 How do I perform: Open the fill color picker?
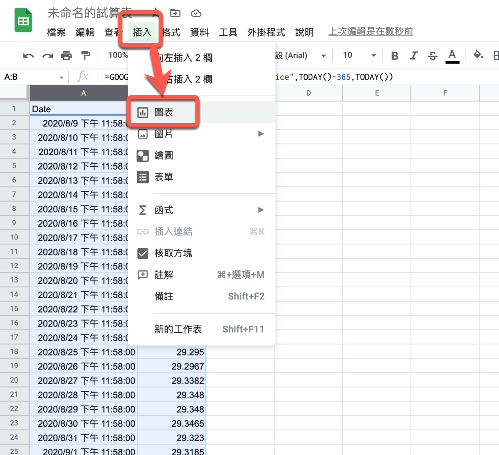(x=478, y=55)
